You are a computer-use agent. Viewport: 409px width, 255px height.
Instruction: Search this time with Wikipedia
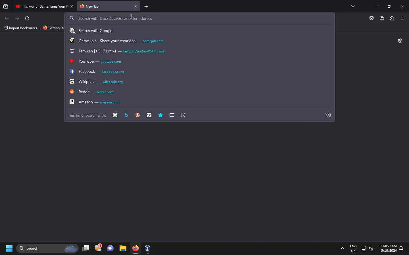(149, 115)
